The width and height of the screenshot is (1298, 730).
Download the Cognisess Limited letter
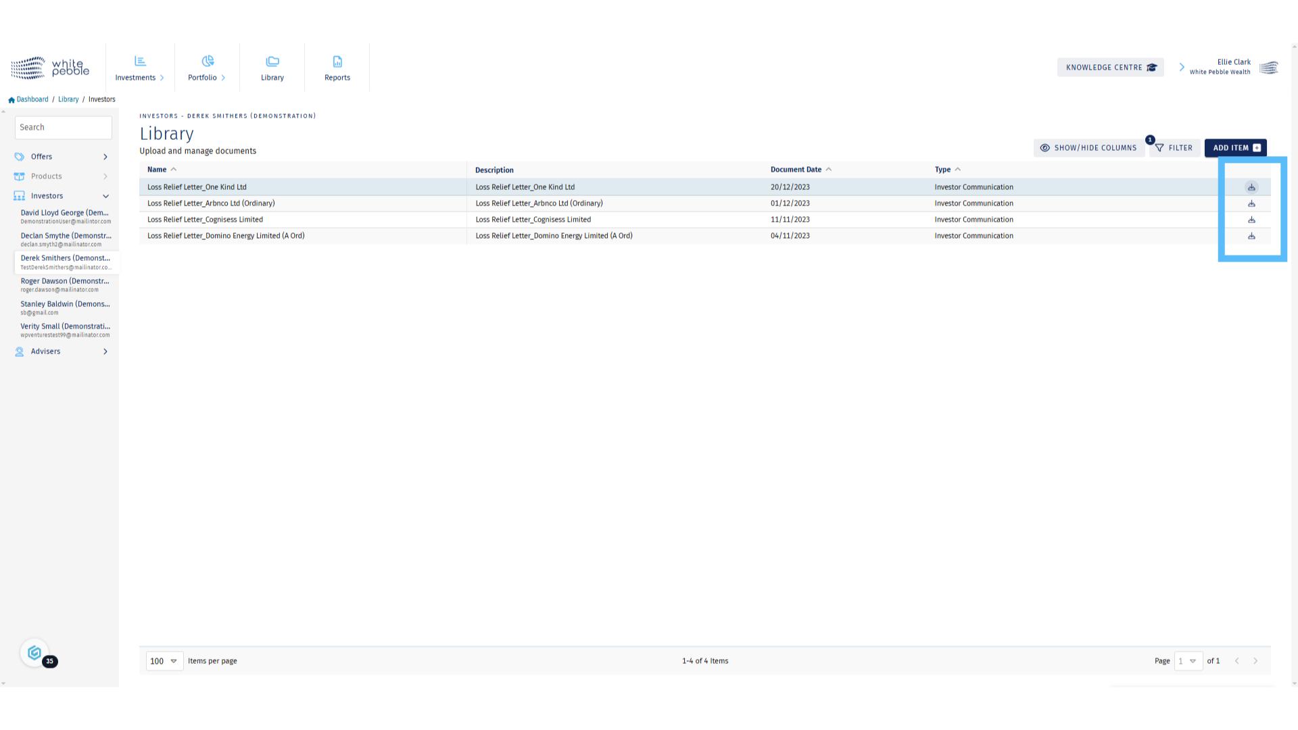click(x=1251, y=220)
